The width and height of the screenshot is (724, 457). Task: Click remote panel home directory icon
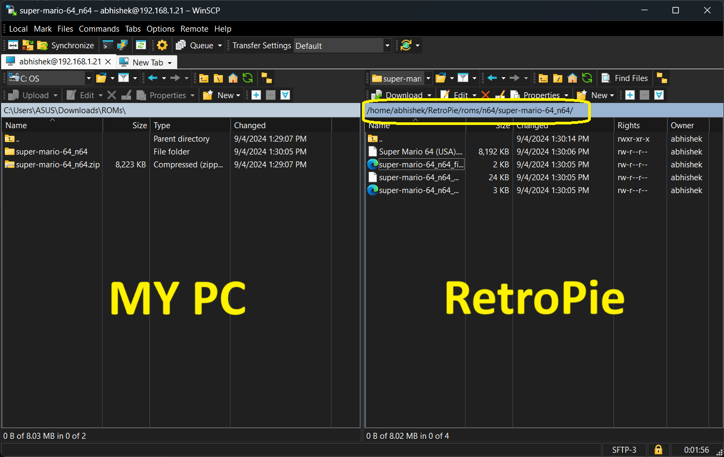573,78
